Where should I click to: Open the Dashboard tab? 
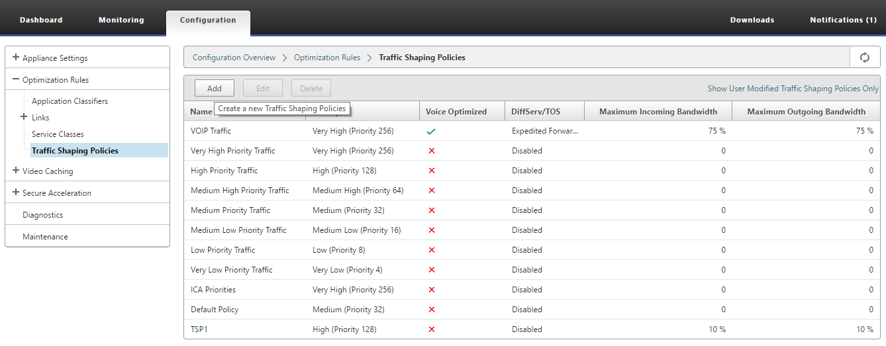point(41,20)
